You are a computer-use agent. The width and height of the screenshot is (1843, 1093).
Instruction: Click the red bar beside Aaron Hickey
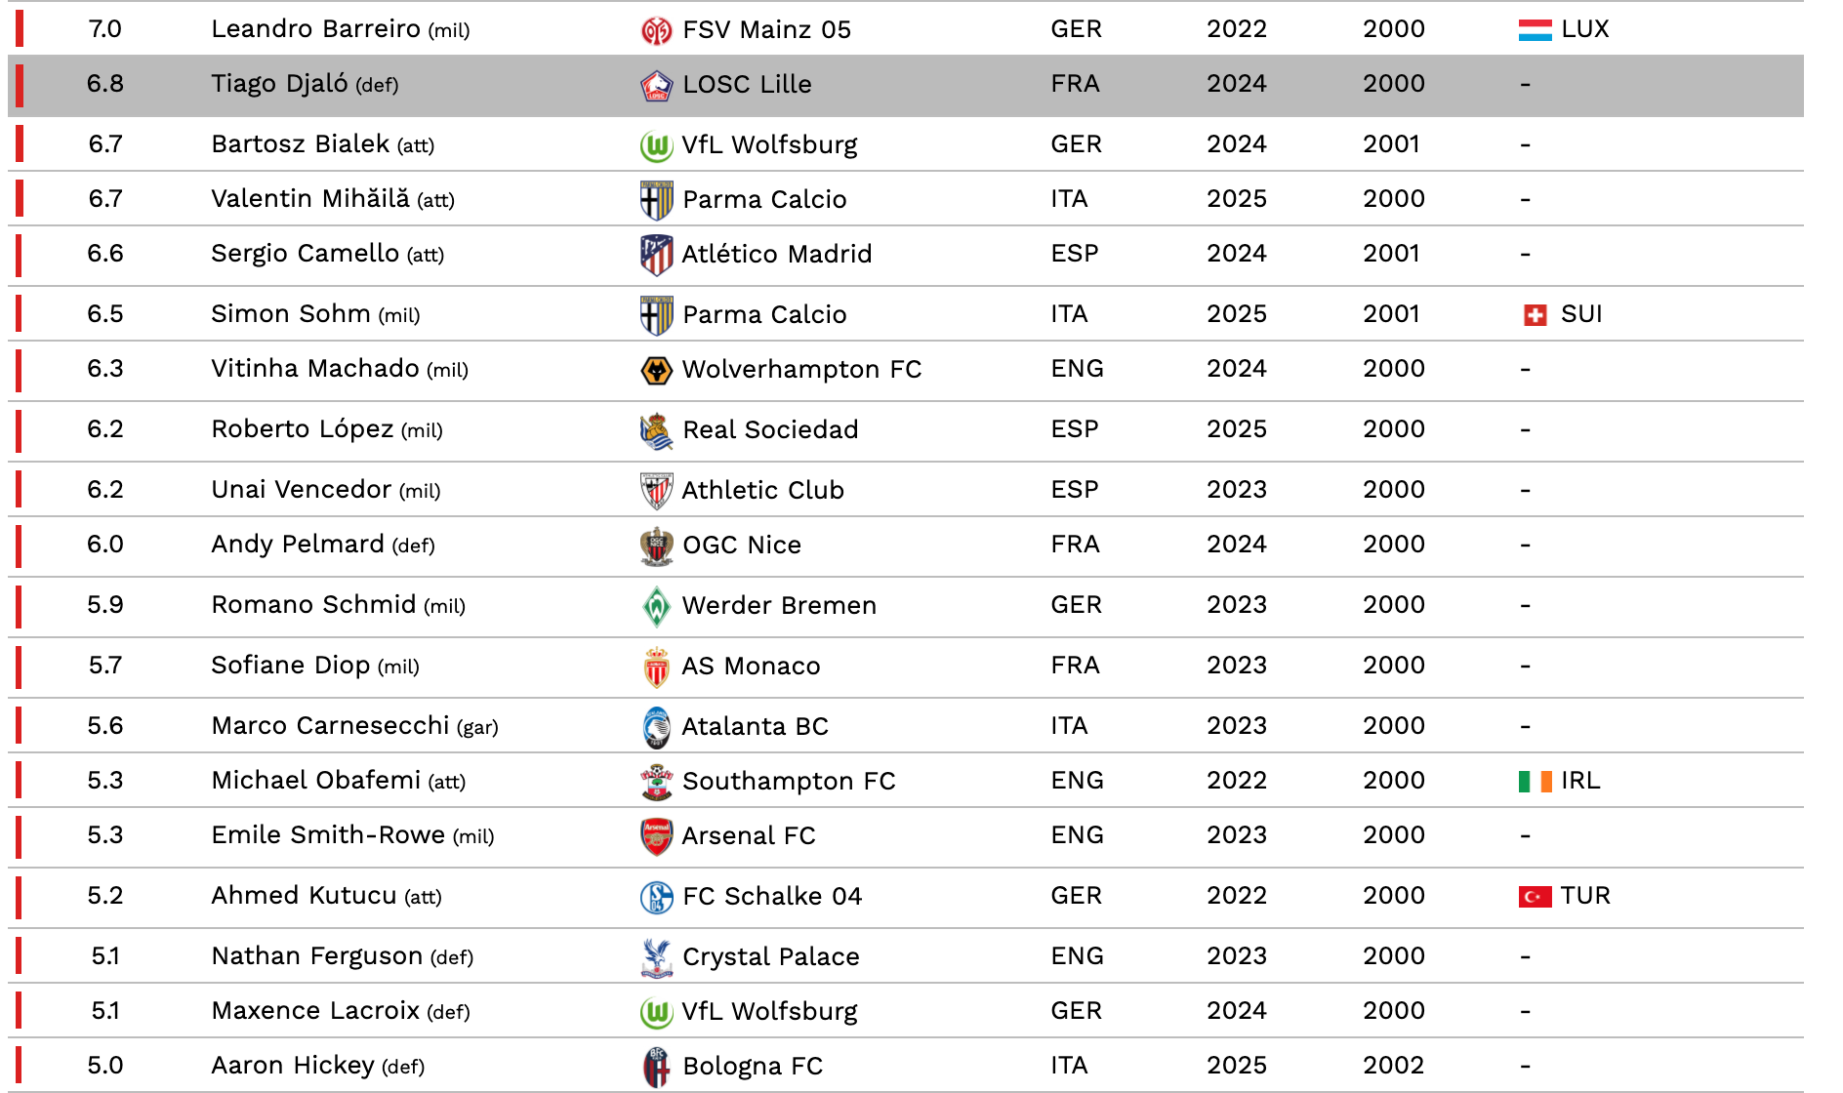pyautogui.click(x=19, y=1065)
